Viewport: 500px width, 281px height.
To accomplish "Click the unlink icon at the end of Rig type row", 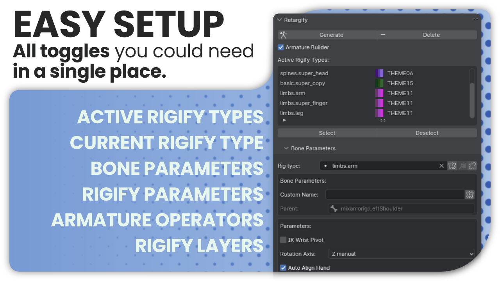I will 472,165.
